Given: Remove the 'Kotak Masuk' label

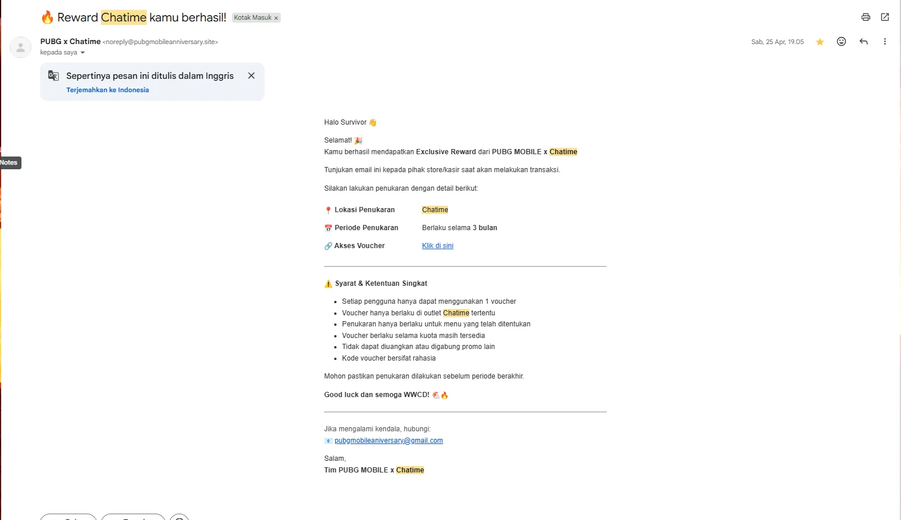Looking at the screenshot, I should click(276, 18).
